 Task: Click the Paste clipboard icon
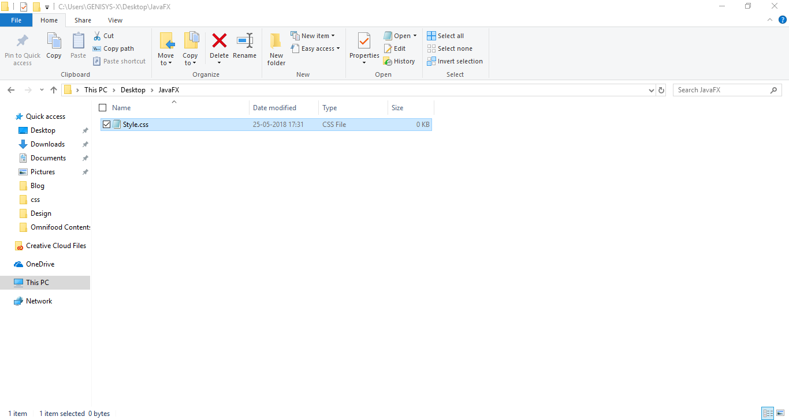pos(78,42)
